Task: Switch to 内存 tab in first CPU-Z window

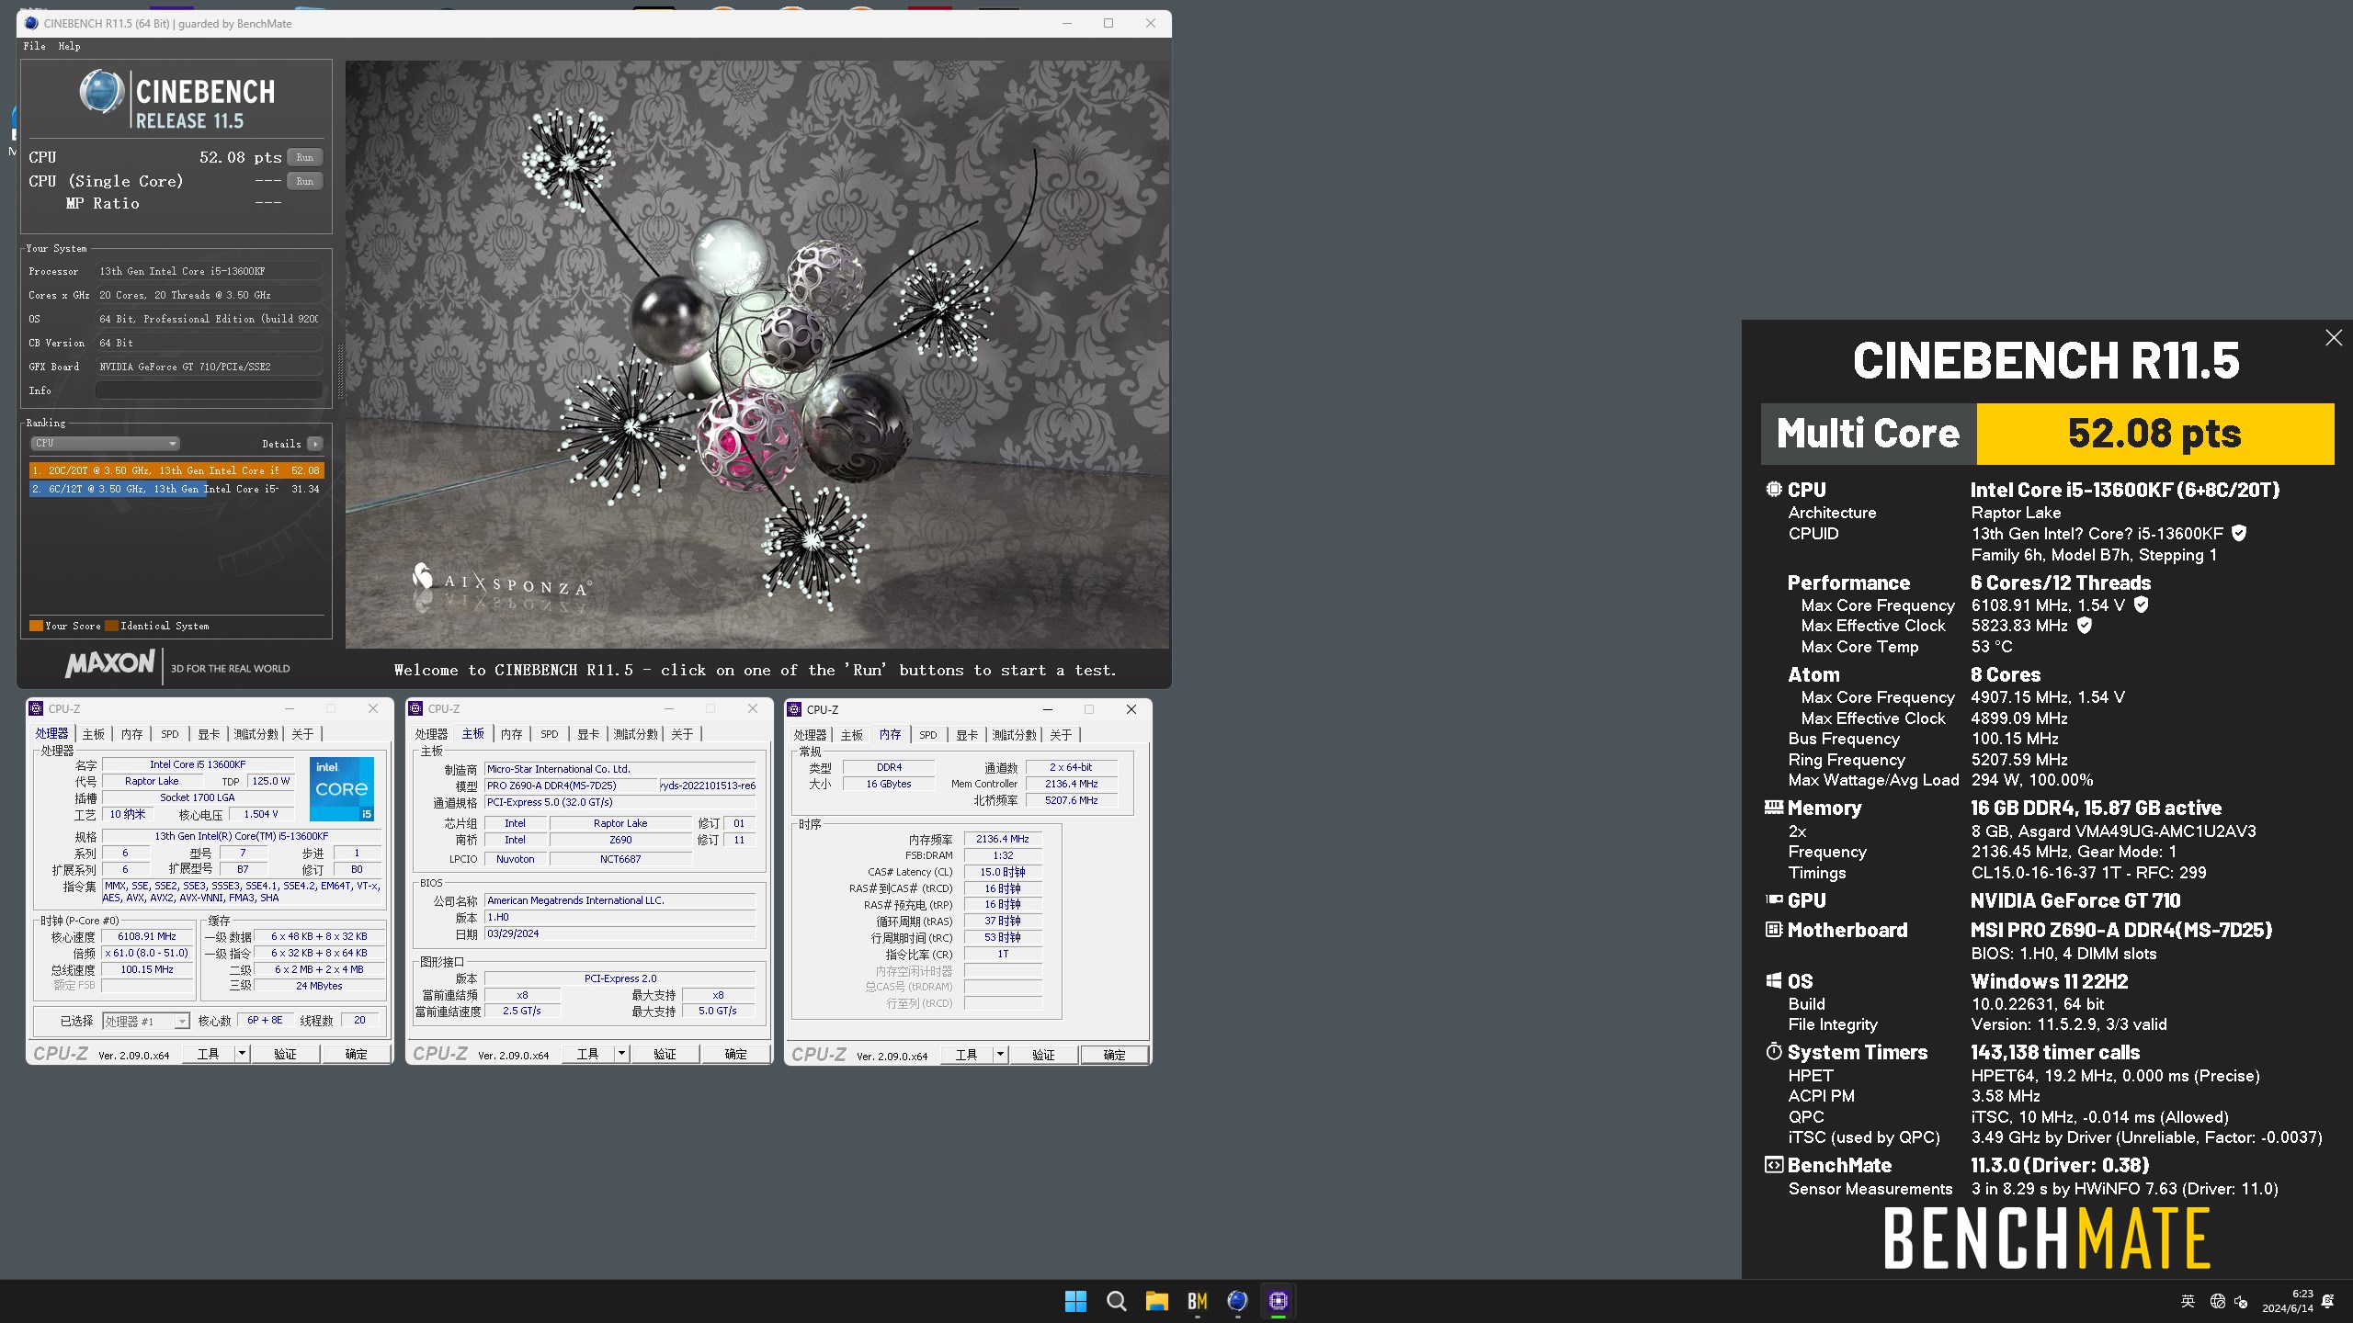Action: coord(132,734)
